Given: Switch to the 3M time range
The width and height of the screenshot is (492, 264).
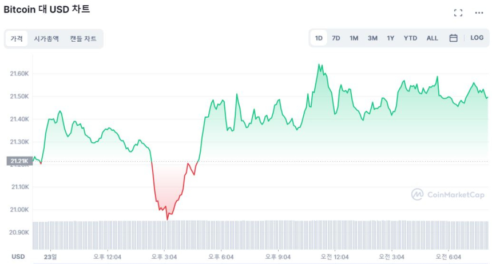Looking at the screenshot, I should pyautogui.click(x=372, y=38).
